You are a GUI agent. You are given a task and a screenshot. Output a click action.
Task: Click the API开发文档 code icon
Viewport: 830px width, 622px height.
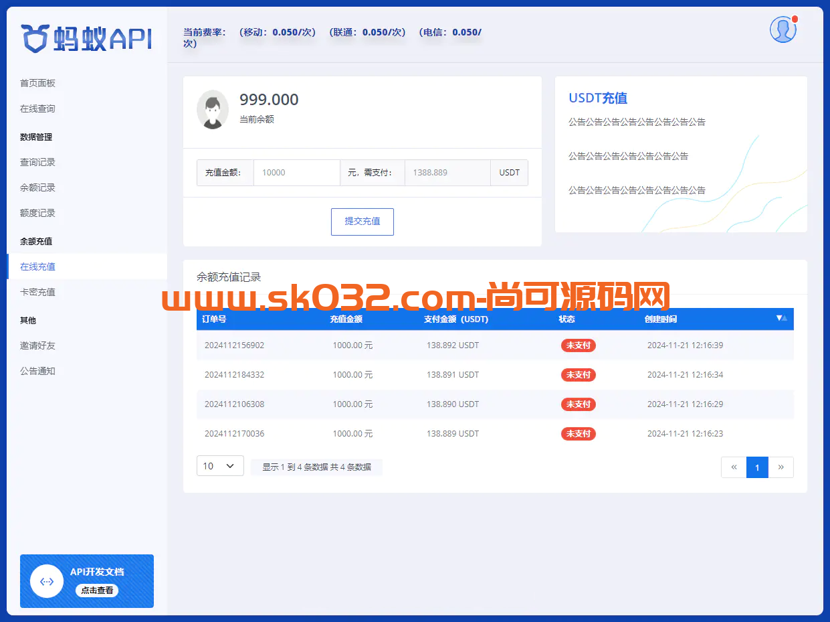coord(46,581)
